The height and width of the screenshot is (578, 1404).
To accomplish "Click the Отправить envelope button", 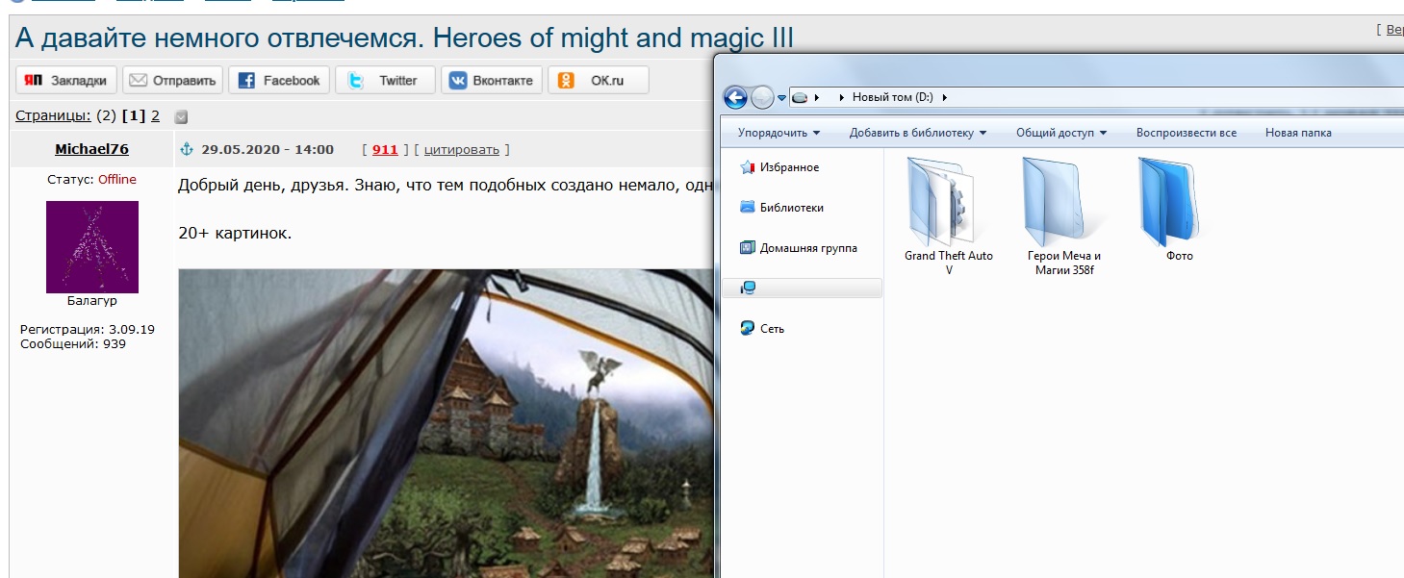I will tap(173, 80).
